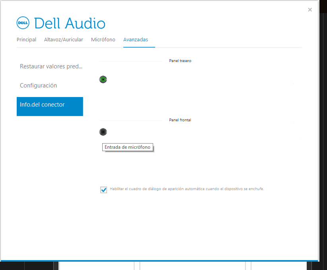
Task: Select Info.del conector in sidebar
Action: (50, 106)
